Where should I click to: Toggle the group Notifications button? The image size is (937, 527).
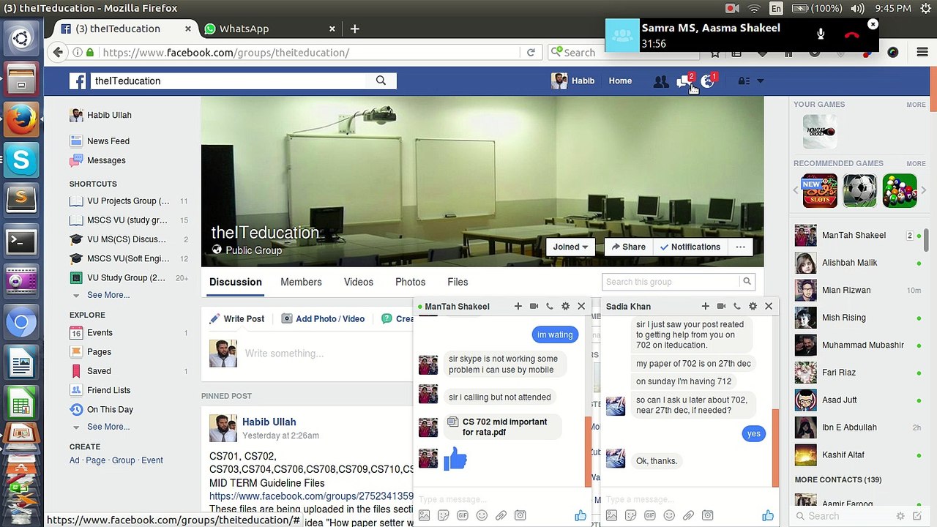pyautogui.click(x=690, y=247)
